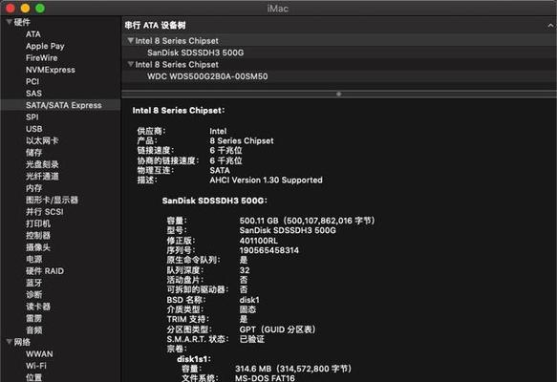Grab the split pane divider handle
557x382 pixels.
(338, 95)
